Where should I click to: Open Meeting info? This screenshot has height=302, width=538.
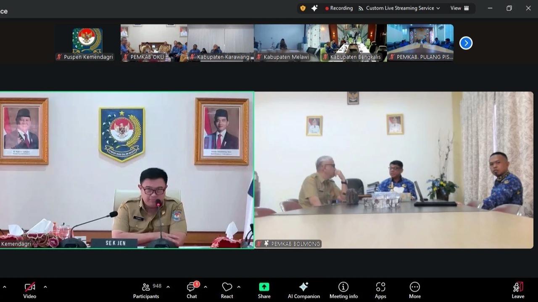[343, 290]
